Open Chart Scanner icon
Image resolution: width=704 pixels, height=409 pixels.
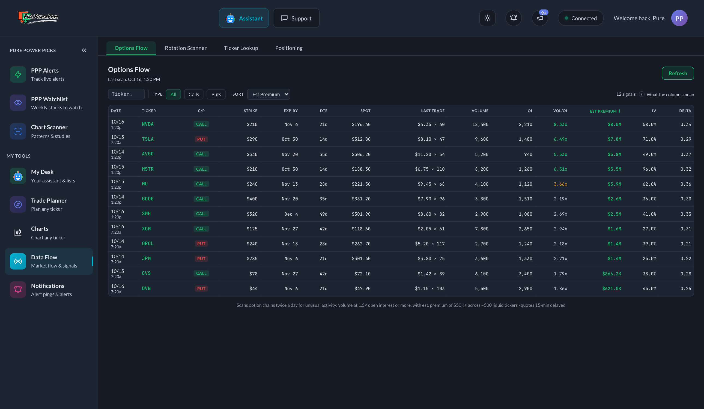coord(18,131)
